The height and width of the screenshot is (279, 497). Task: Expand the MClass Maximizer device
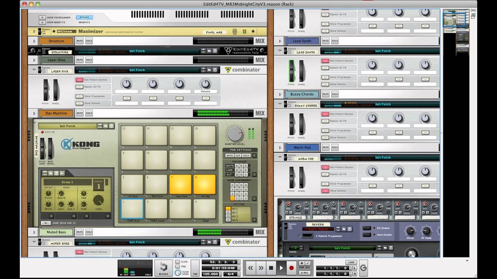click(x=34, y=31)
